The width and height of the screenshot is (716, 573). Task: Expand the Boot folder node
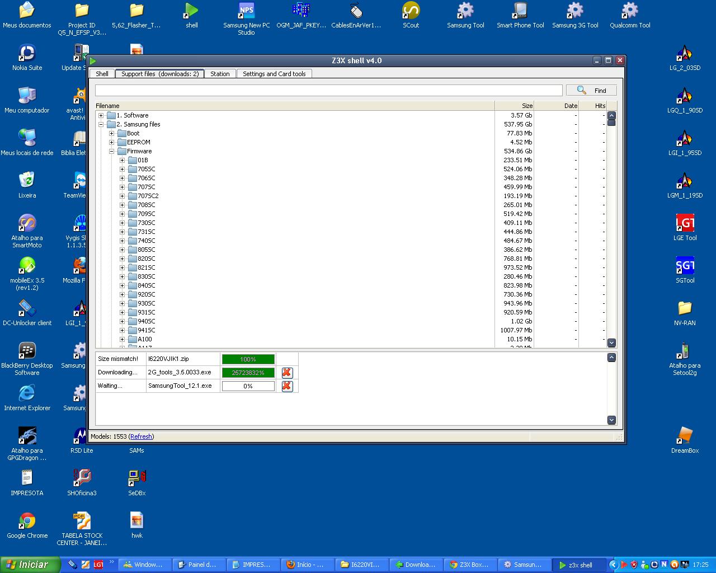pos(111,133)
